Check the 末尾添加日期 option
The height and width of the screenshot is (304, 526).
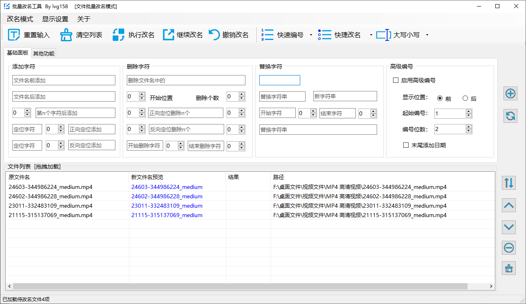click(406, 145)
